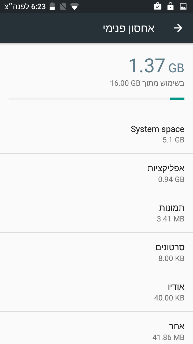This screenshot has width=193, height=344.
Task: Open the אודיו 40.00 KB entry
Action: pos(96,292)
